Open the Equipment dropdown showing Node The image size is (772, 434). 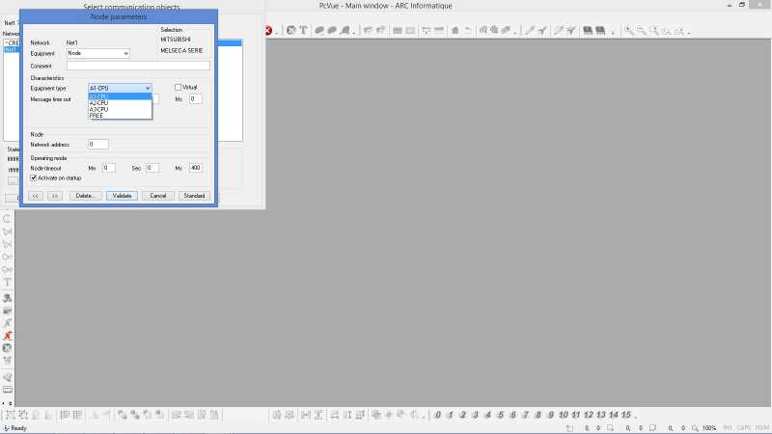click(98, 53)
